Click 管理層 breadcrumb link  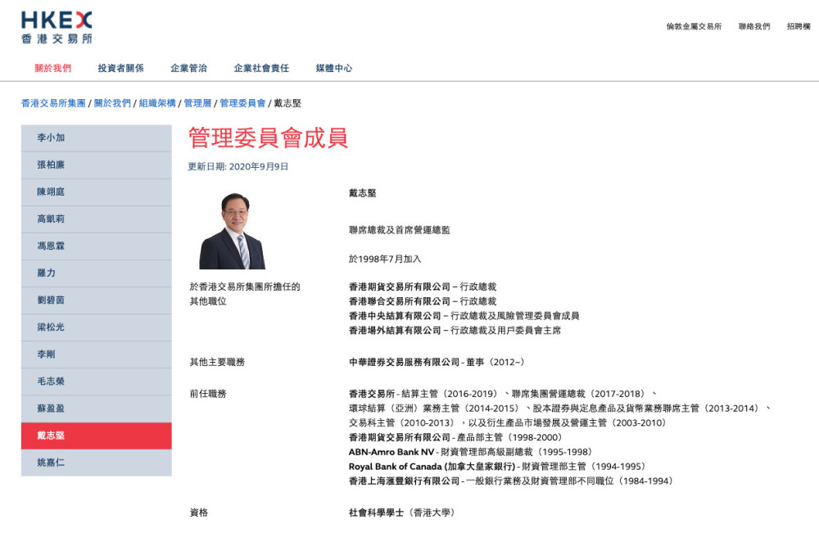[x=197, y=103]
